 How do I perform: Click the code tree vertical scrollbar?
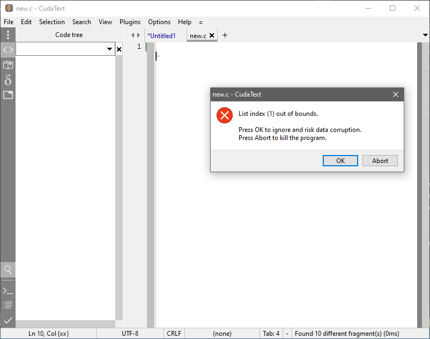point(118,188)
